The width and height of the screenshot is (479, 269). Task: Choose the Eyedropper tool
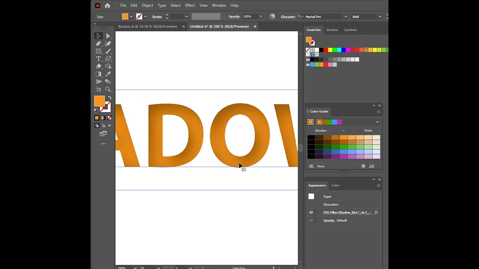coord(108,74)
